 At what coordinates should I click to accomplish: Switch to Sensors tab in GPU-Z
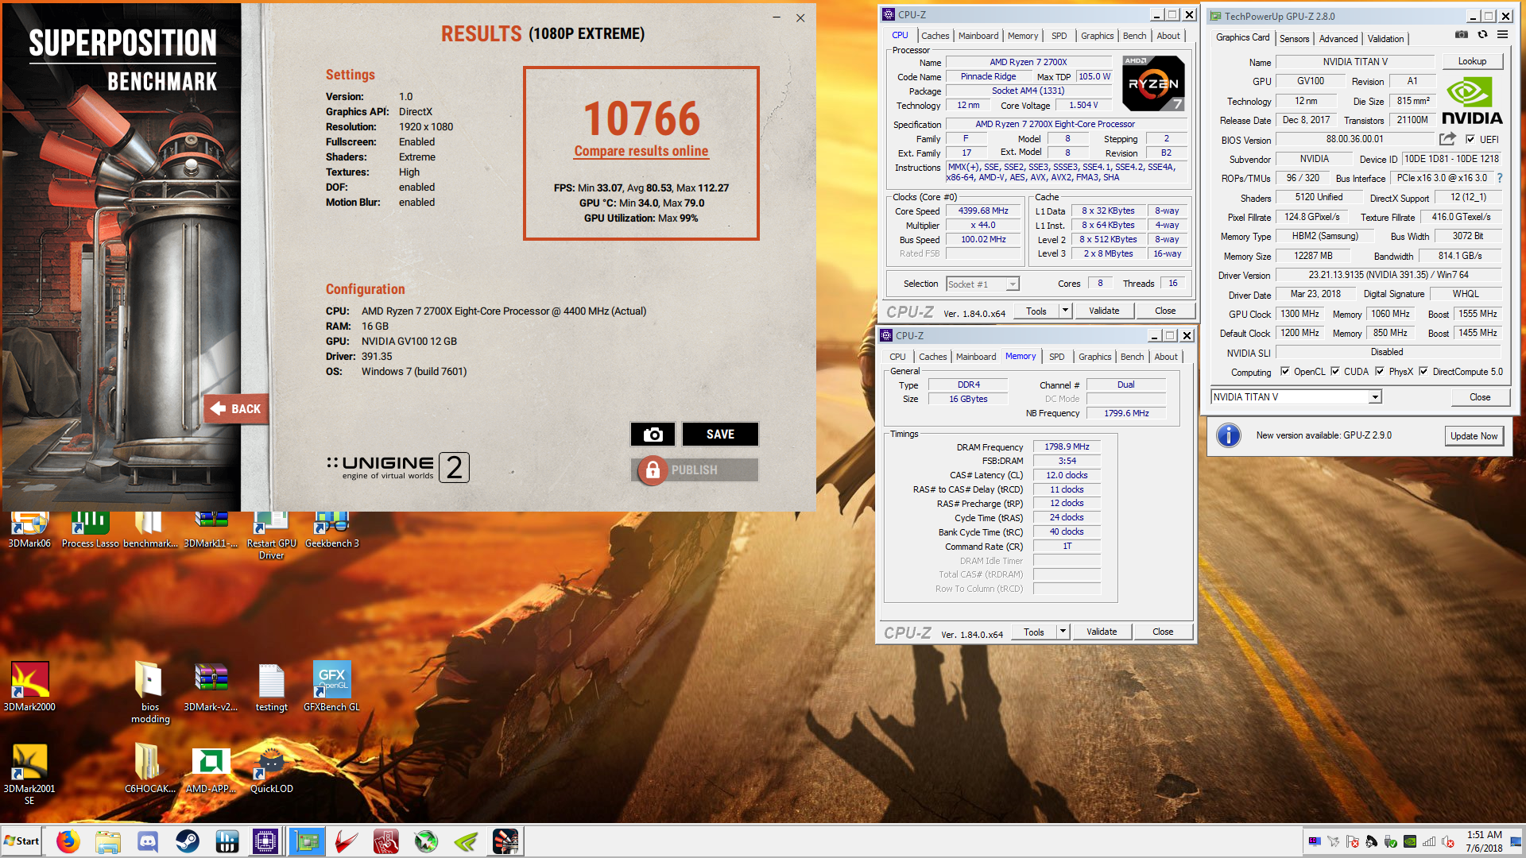point(1294,38)
